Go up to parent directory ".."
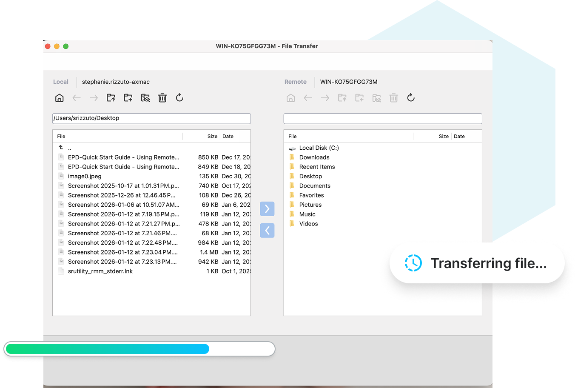Viewport: 575px width, 388px height. pyautogui.click(x=69, y=148)
